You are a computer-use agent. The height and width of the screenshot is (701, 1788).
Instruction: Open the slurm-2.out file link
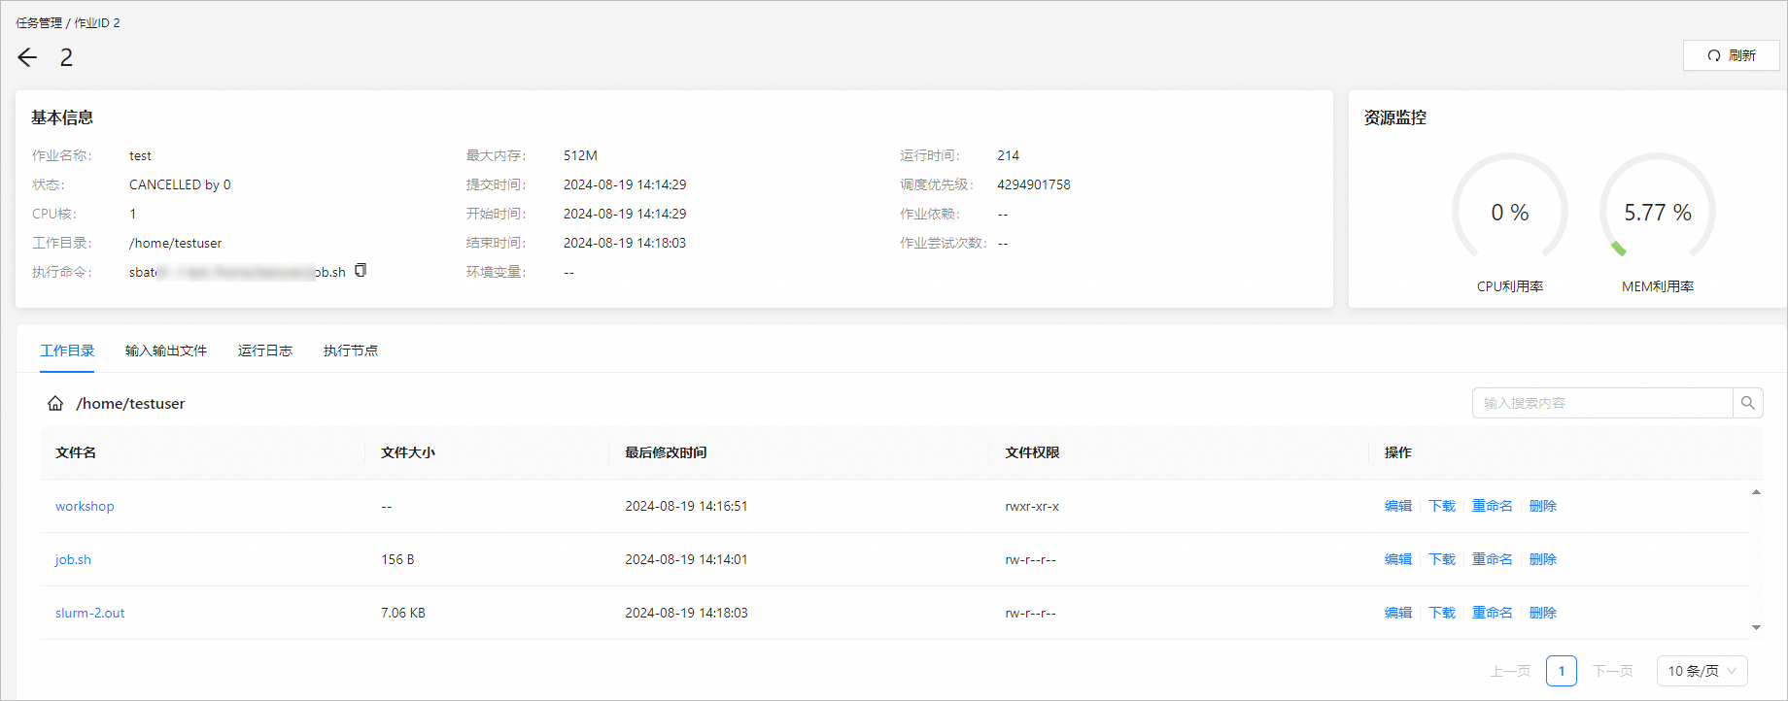[x=90, y=613]
